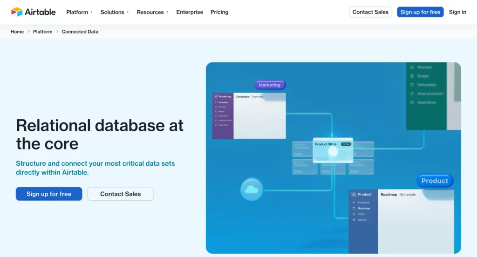The height and width of the screenshot is (257, 477).
Task: Expand the Solutions menu chevron
Action: (128, 12)
